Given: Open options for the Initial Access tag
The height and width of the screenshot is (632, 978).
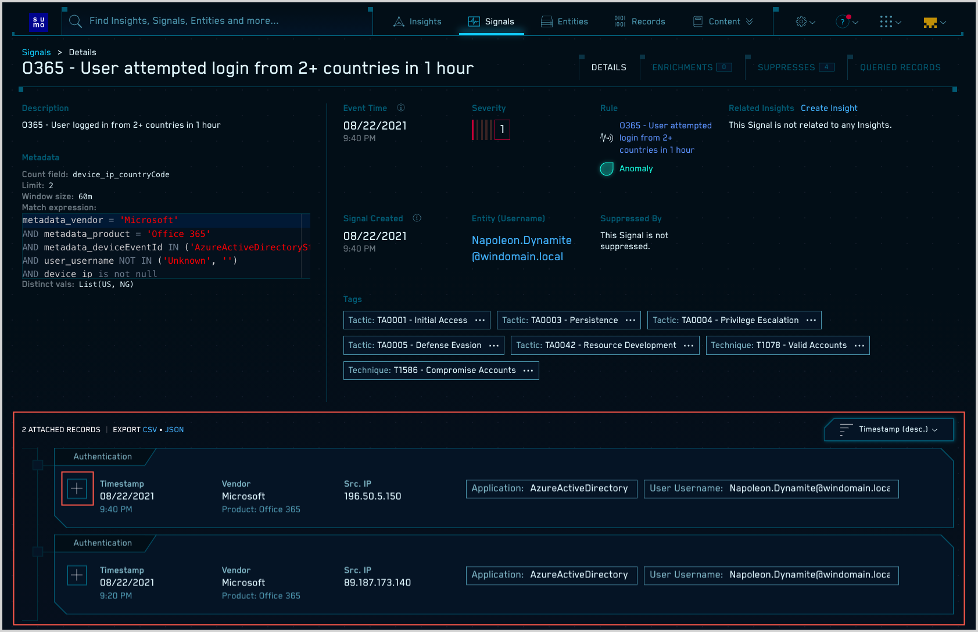Looking at the screenshot, I should 480,320.
